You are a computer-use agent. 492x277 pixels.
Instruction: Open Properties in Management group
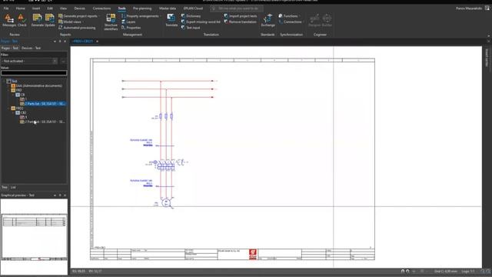[x=131, y=28]
